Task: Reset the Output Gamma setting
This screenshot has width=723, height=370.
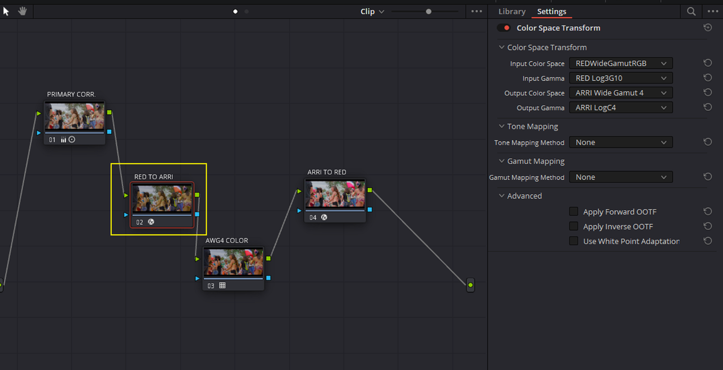Action: click(707, 107)
